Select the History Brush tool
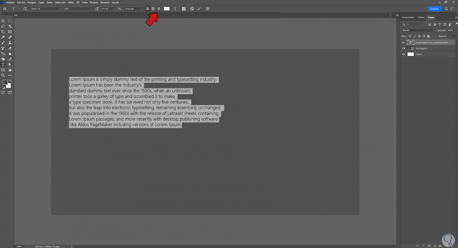Viewport: 458px width, 248px height. tap(3, 48)
